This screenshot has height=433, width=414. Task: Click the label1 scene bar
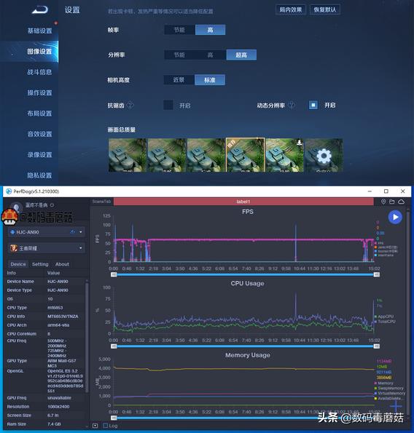(243, 202)
